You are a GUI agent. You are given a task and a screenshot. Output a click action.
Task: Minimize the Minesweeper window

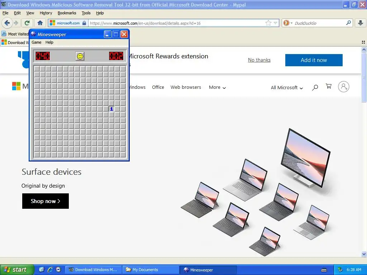(108, 34)
